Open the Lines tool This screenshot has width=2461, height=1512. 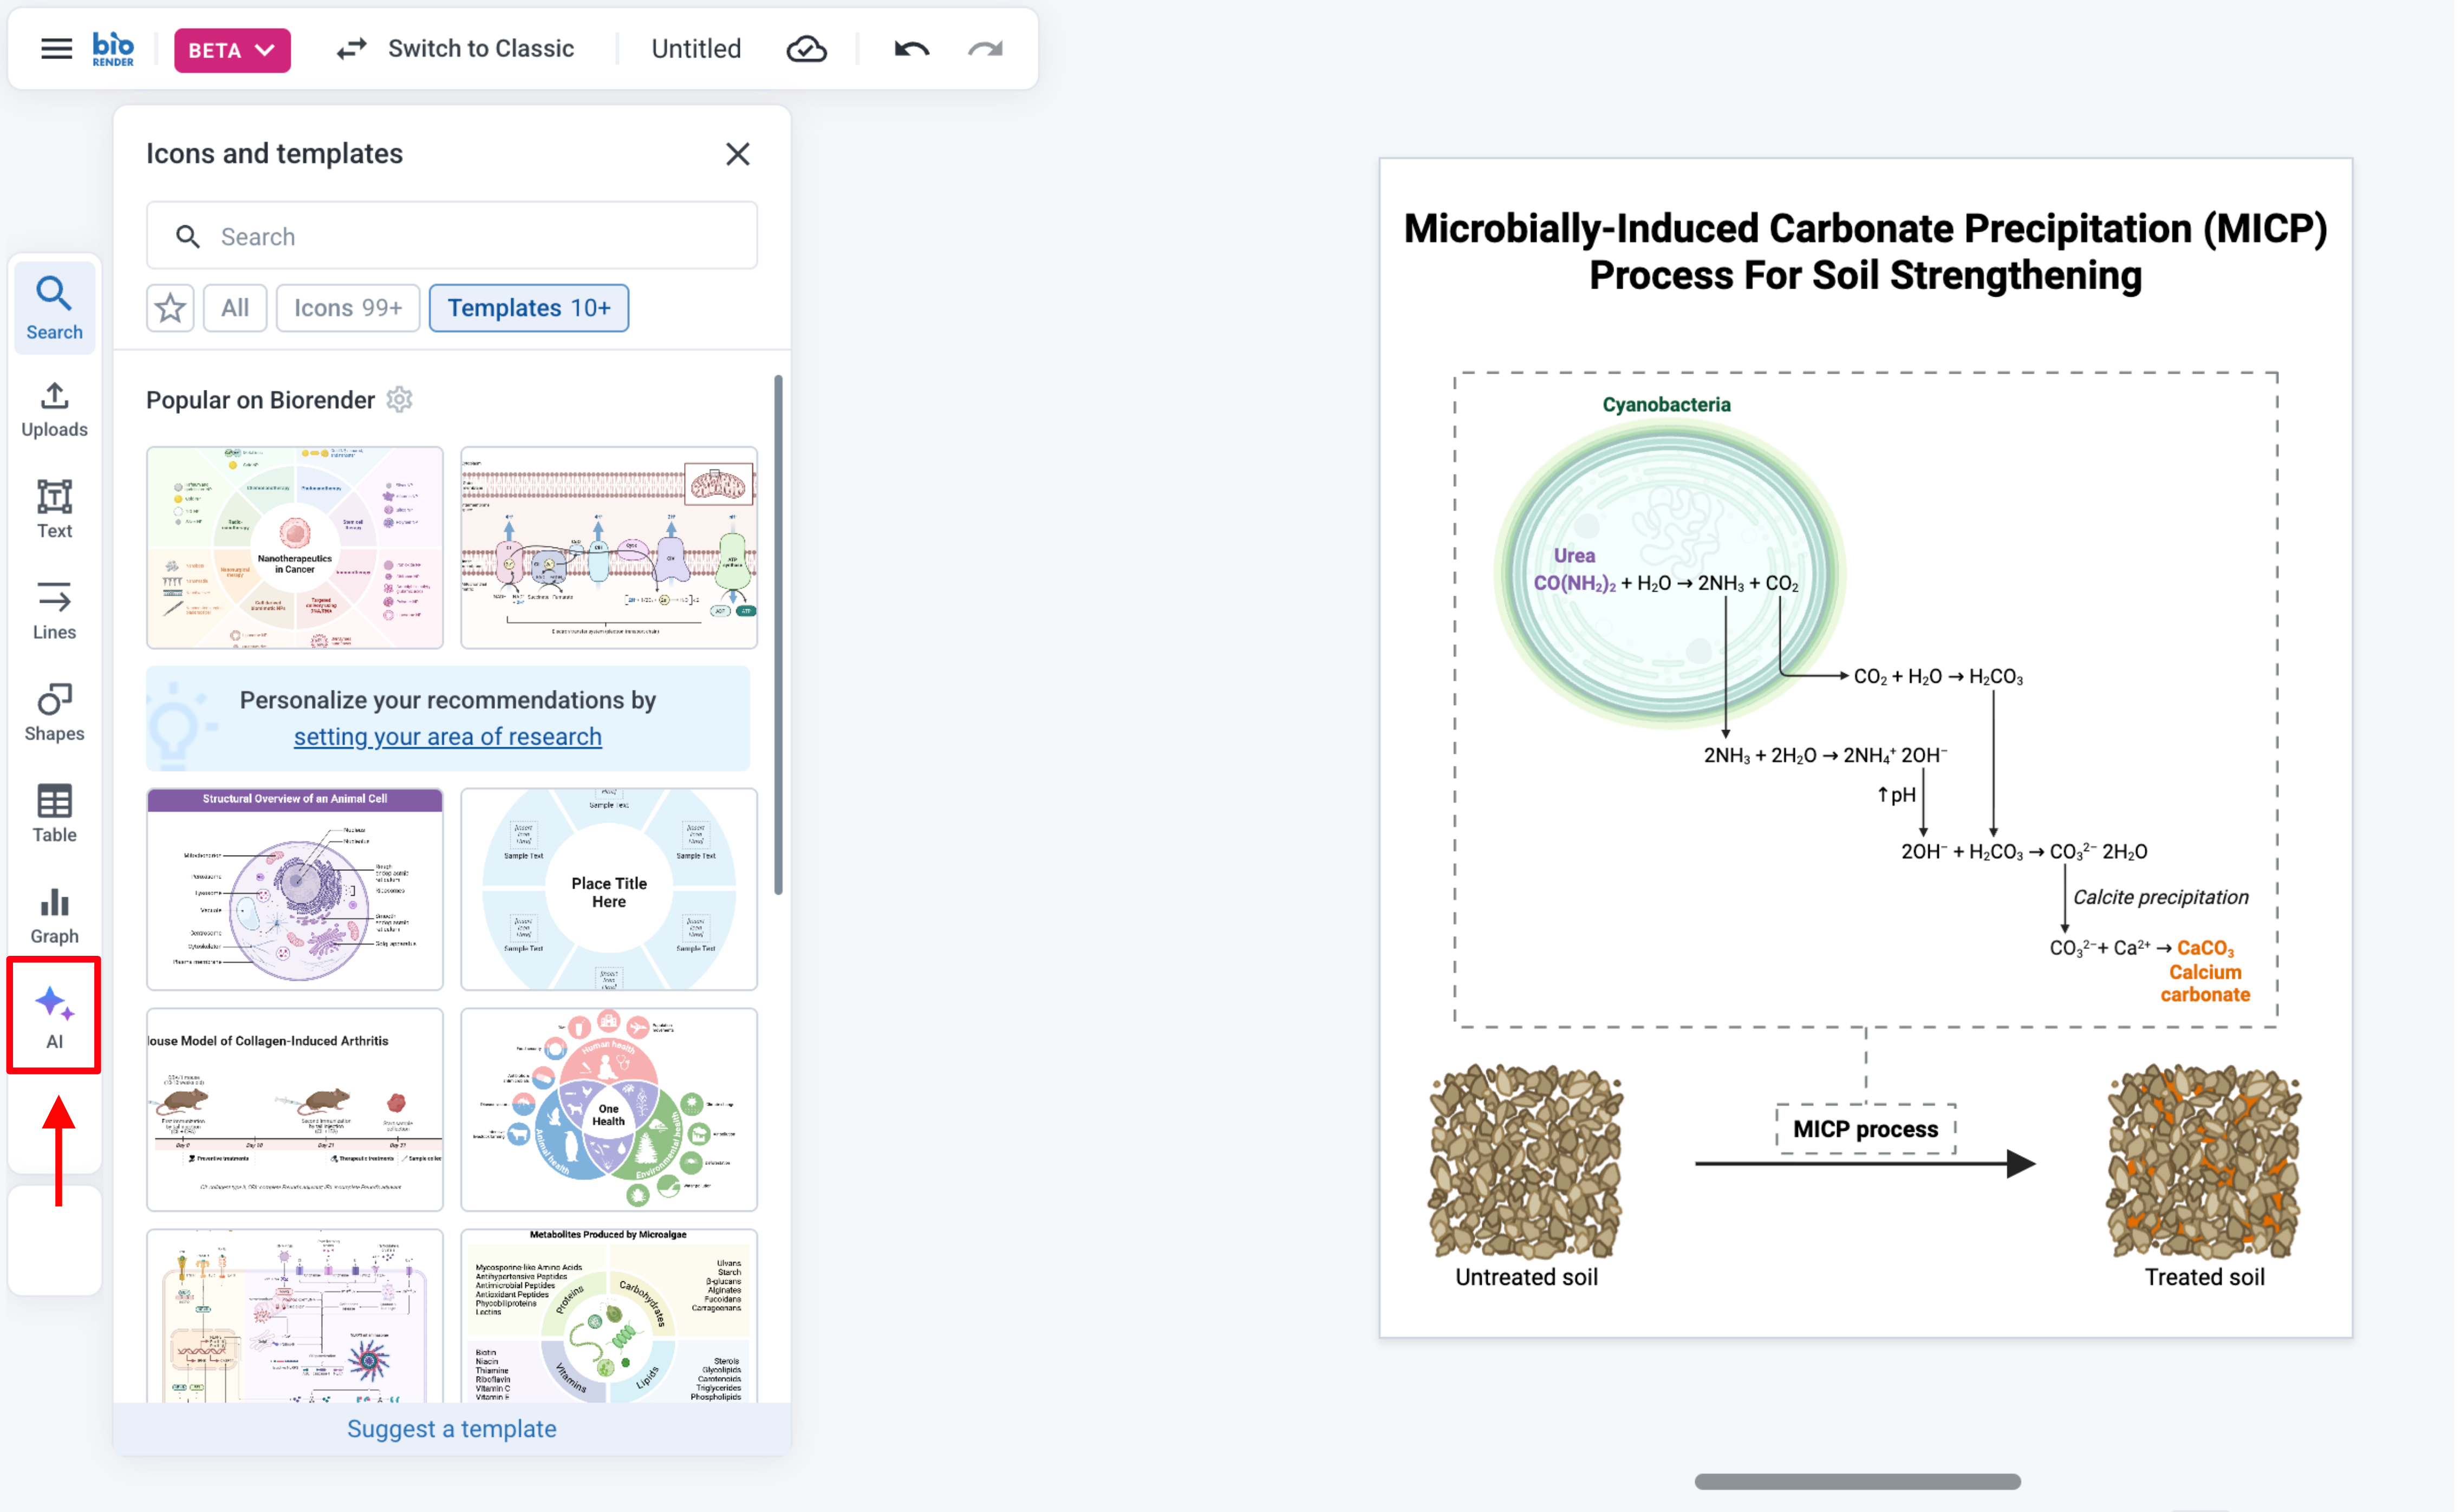[x=54, y=610]
